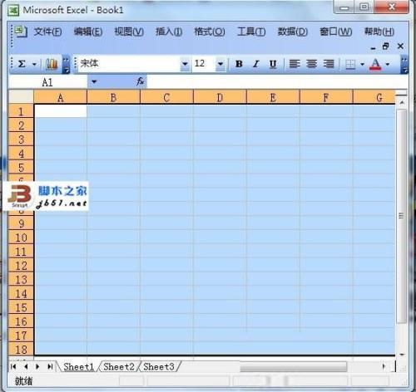Click the AutoSum sigma icon

point(22,64)
